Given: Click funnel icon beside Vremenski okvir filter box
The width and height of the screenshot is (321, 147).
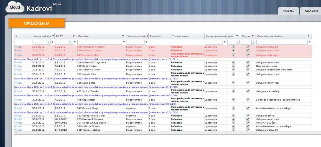Looking at the screenshot, I should click(x=146, y=42).
